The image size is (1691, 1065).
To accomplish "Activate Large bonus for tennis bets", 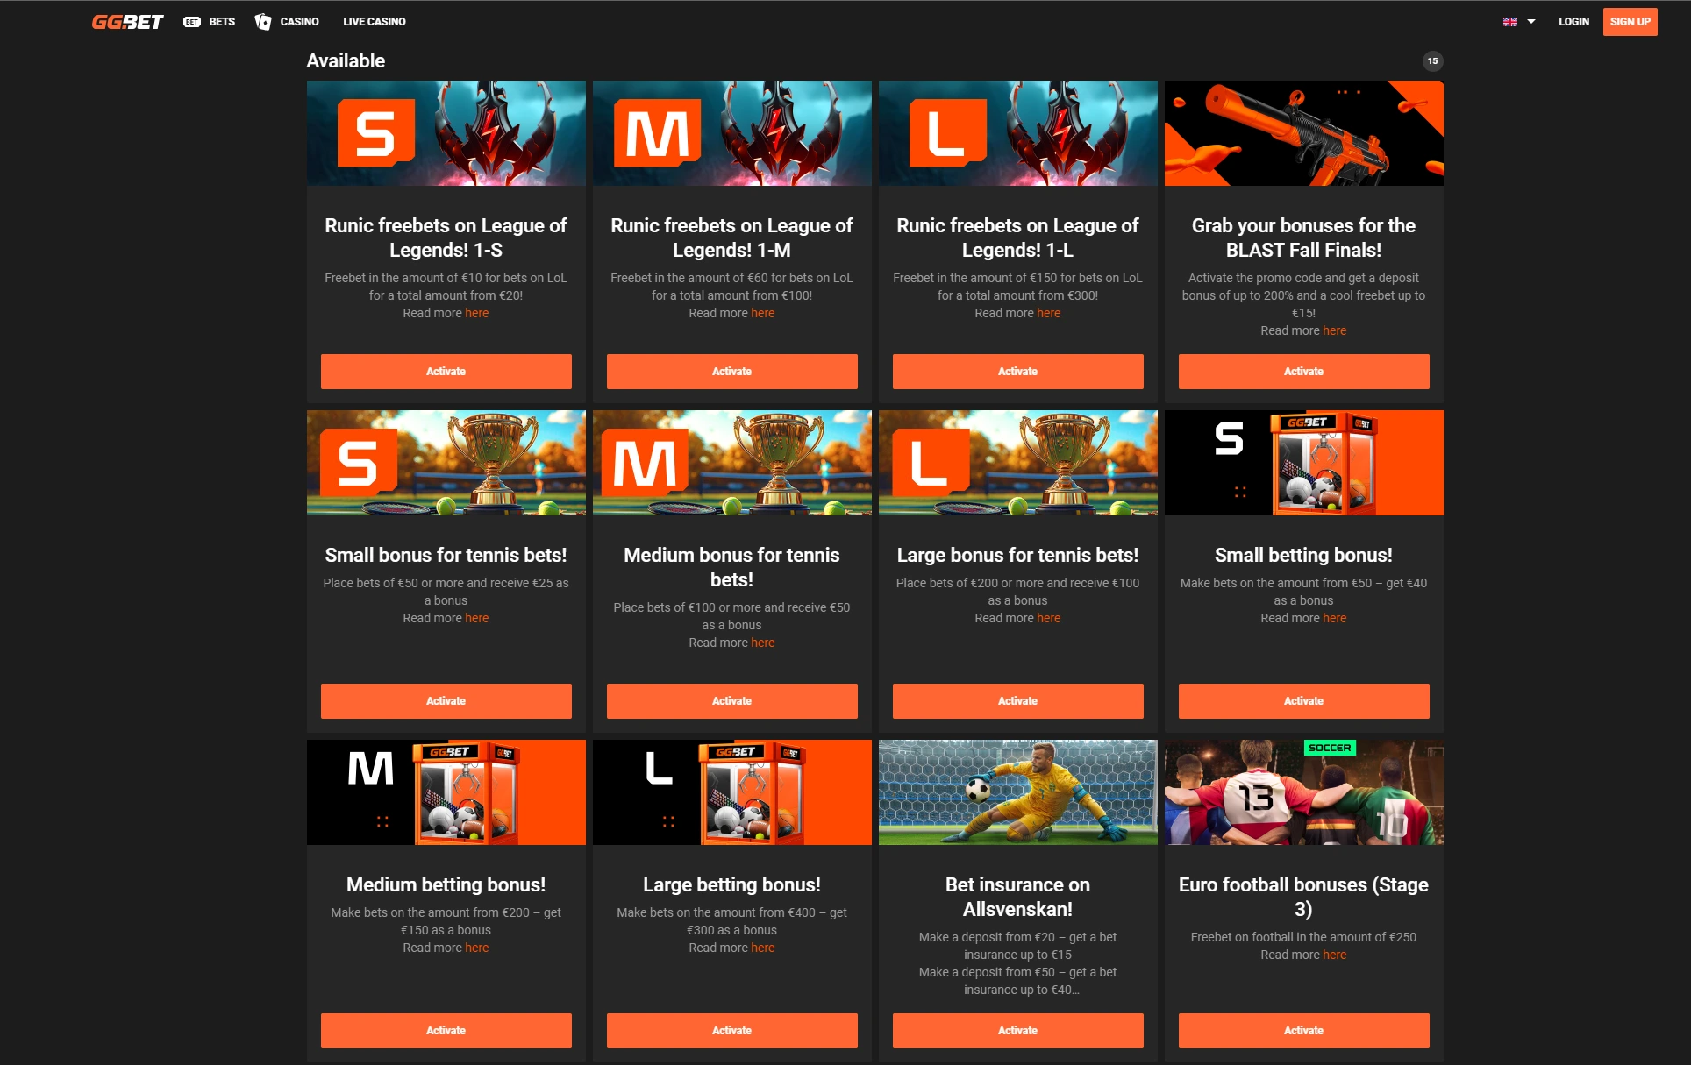I will click(1018, 701).
